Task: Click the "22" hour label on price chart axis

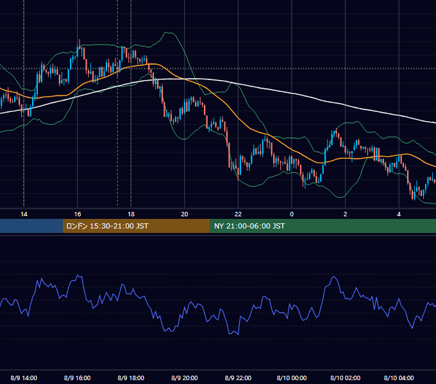Action: point(238,214)
